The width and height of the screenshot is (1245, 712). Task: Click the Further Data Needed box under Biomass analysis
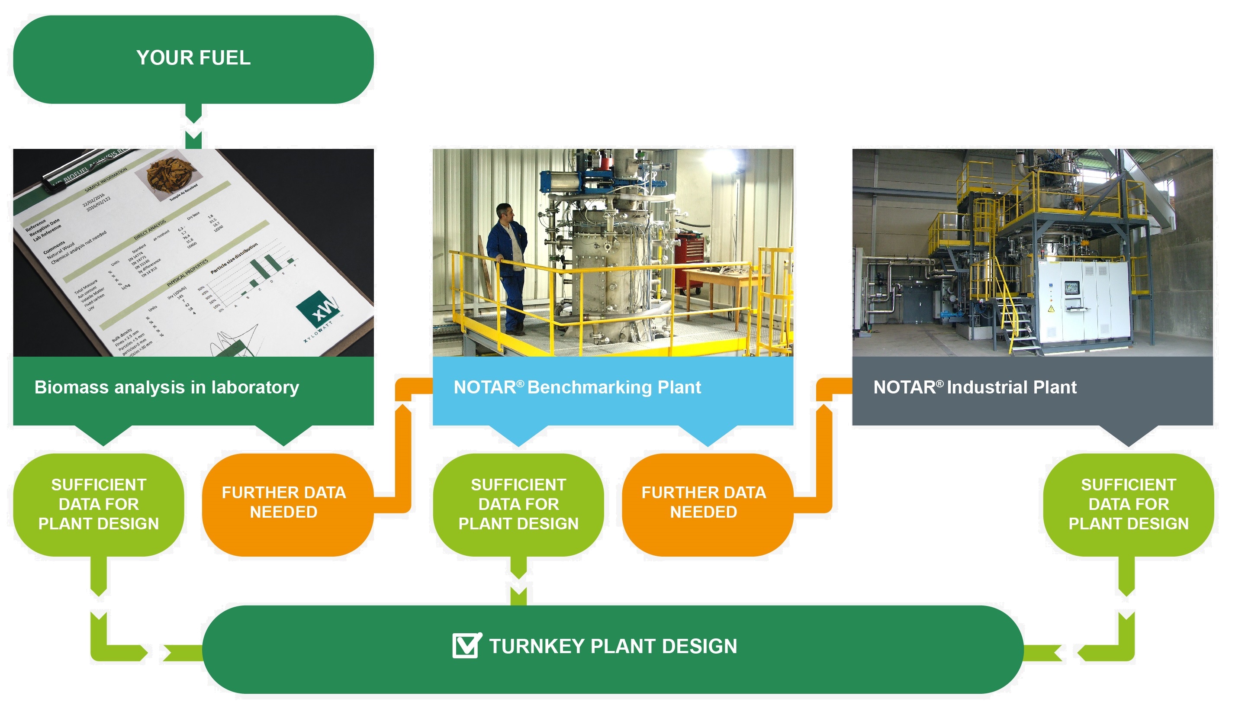pos(288,505)
